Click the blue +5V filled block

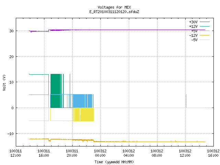79,101
